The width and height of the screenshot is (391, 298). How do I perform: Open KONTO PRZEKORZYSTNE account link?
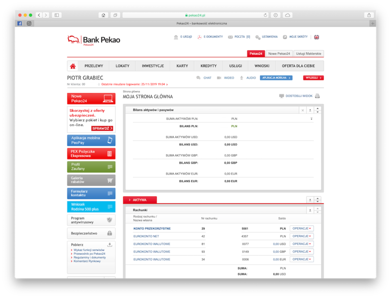point(152,228)
